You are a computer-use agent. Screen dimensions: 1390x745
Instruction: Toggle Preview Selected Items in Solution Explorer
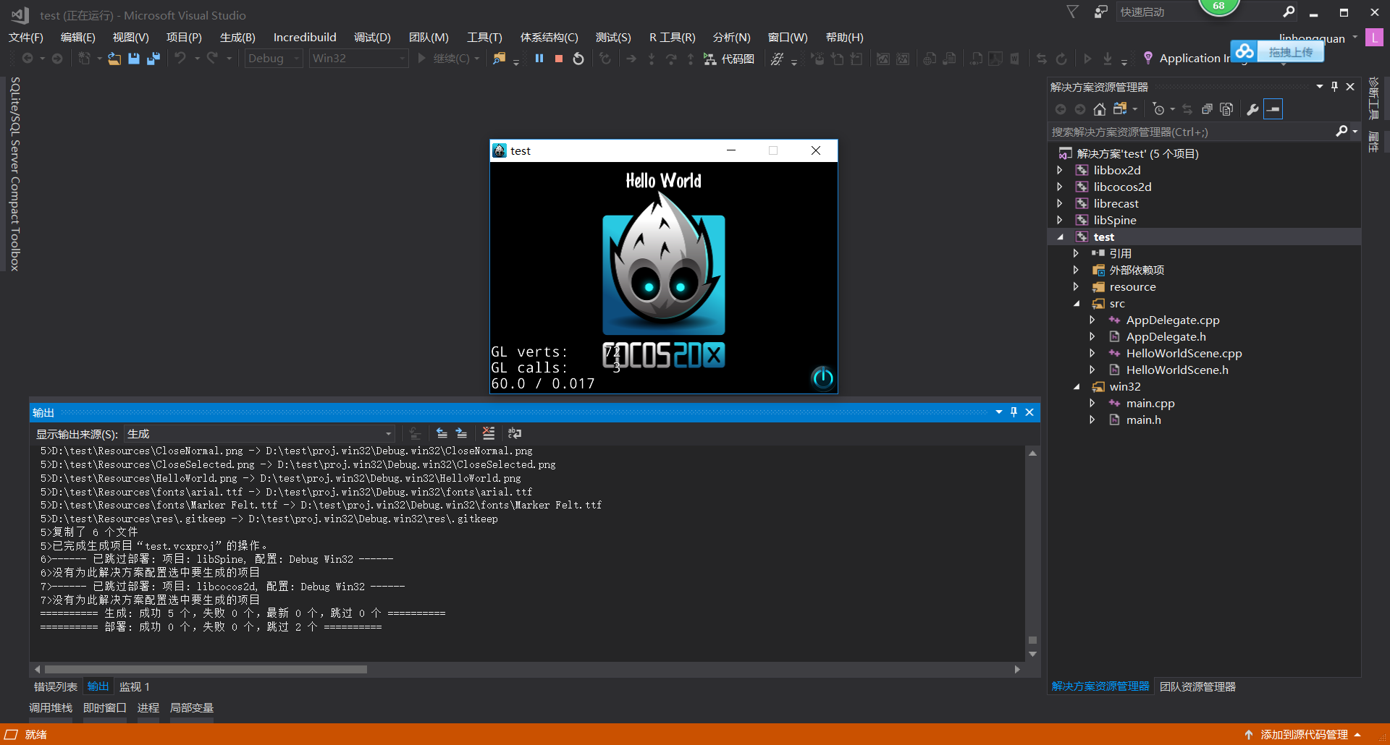coord(1273,109)
